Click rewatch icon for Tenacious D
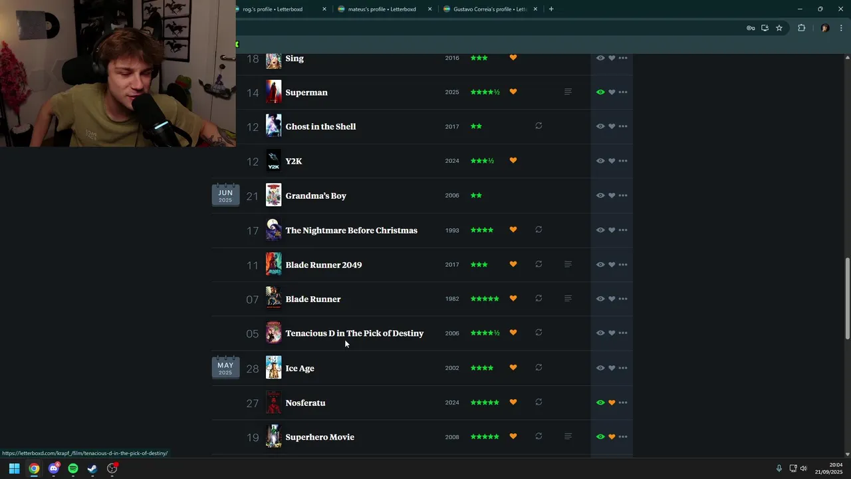This screenshot has width=851, height=479. [x=539, y=333]
